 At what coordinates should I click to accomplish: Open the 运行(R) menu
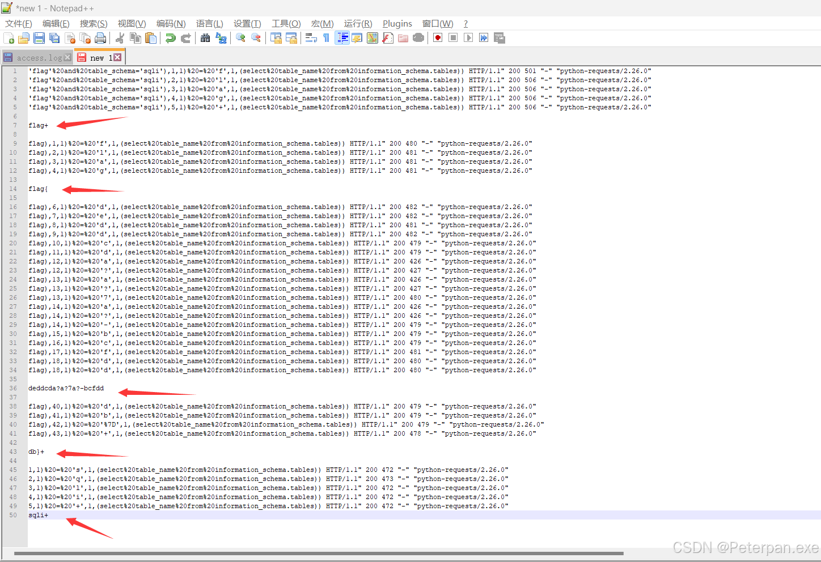[358, 23]
